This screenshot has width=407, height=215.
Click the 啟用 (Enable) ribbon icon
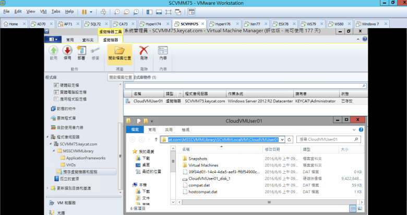click(53, 51)
